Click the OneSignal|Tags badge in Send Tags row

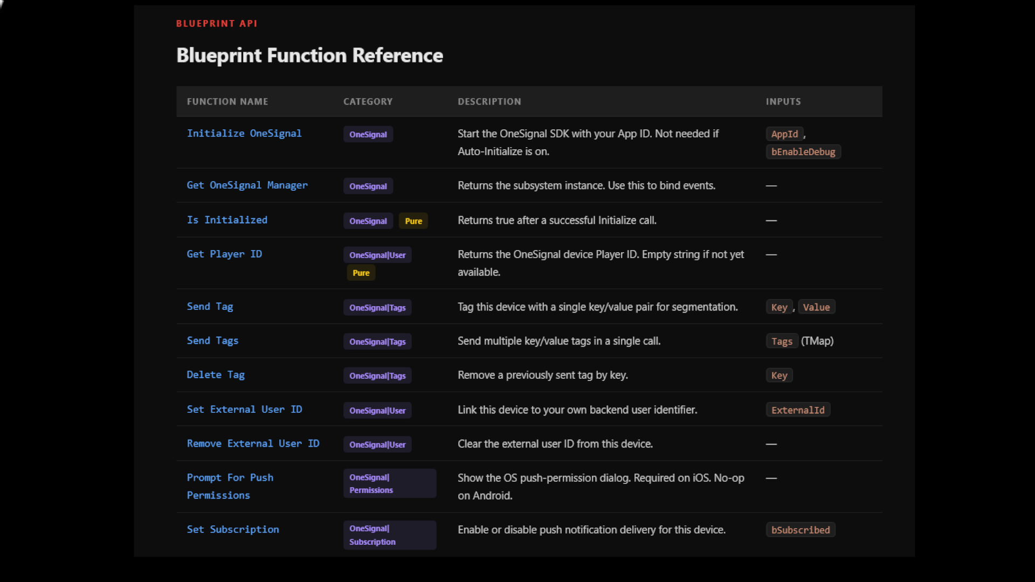(x=377, y=342)
